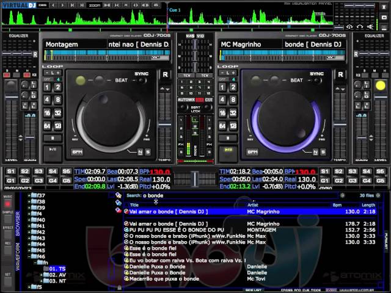This screenshot has width=391, height=293.
Task: Click the left deck BPM button
Action: tap(77, 152)
